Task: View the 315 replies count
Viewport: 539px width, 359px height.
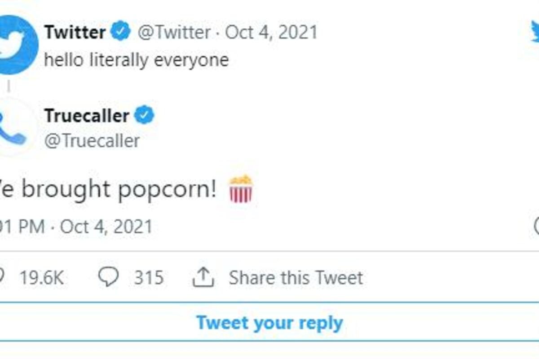Action: pyautogui.click(x=148, y=278)
